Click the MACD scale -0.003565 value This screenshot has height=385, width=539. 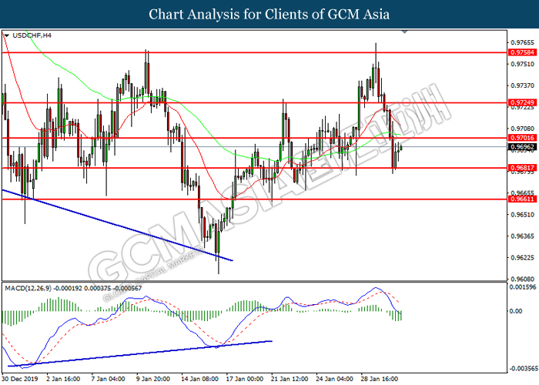tap(524, 369)
